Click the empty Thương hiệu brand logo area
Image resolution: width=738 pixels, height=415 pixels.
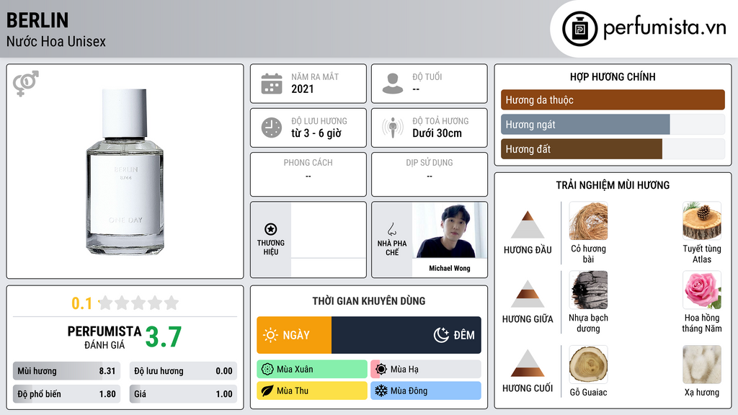(x=328, y=230)
